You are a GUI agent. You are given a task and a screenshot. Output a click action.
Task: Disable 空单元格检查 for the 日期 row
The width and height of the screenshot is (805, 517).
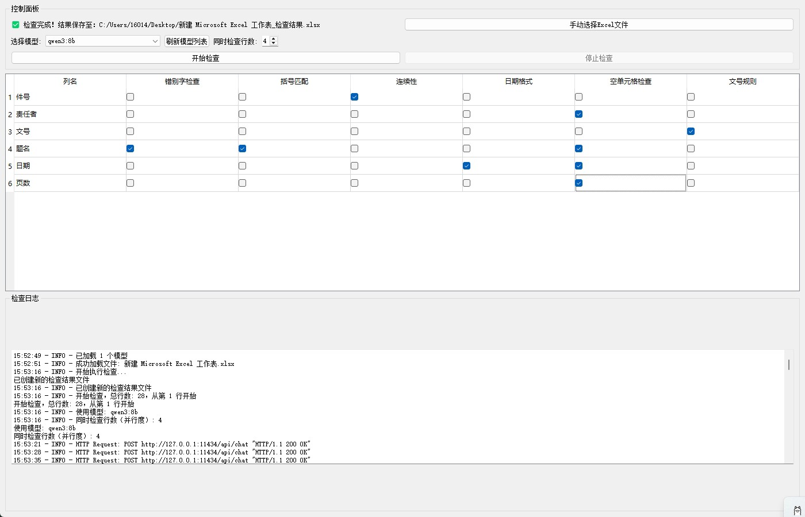click(x=578, y=166)
